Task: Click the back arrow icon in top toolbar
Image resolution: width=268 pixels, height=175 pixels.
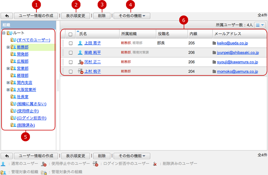Action: pos(7,16)
